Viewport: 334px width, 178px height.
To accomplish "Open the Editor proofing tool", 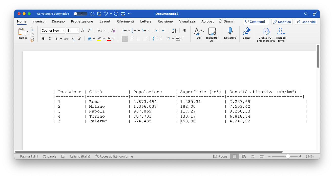I will (x=246, y=33).
